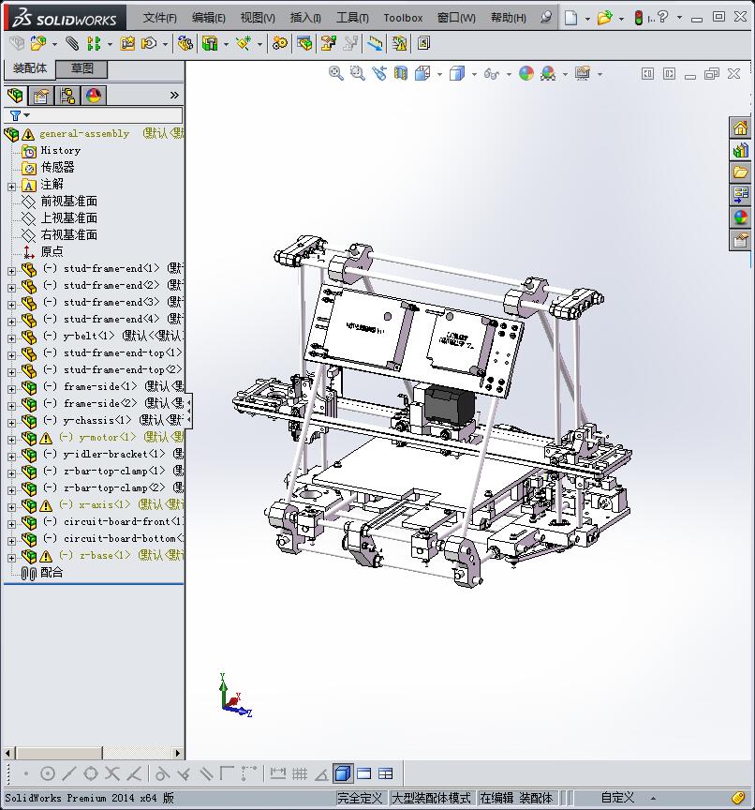
Task: Open the Design Library task pane icon
Action: tap(740, 150)
